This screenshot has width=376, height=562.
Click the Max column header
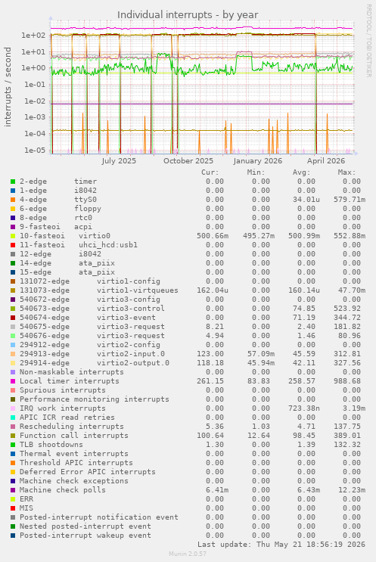[x=346, y=172]
